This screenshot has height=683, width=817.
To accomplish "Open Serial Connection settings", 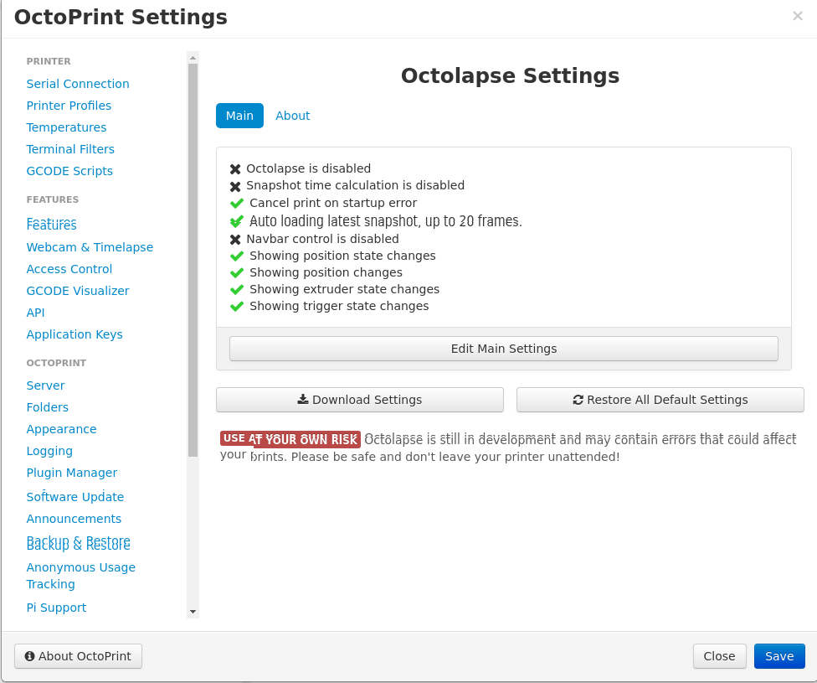I will click(77, 84).
